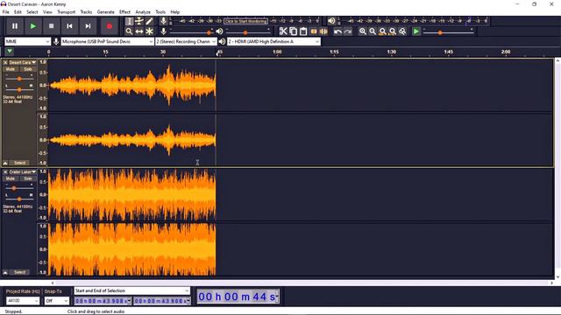Open the Project Rate 44100 dropdown
Screen dimensions: 561x315
(x=23, y=301)
